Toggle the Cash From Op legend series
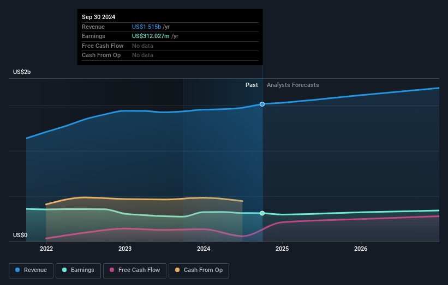Viewport: 448px width, 285px height. click(199, 270)
